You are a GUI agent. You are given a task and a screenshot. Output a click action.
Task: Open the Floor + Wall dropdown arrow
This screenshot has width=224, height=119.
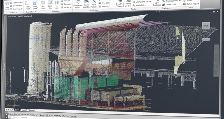(31, 8)
